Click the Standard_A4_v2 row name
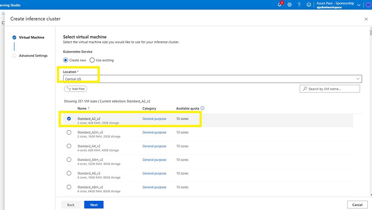This screenshot has height=210, width=372. (89, 146)
